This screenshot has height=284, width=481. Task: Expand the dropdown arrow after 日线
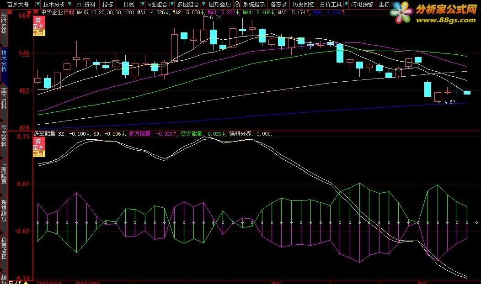(142, 4)
